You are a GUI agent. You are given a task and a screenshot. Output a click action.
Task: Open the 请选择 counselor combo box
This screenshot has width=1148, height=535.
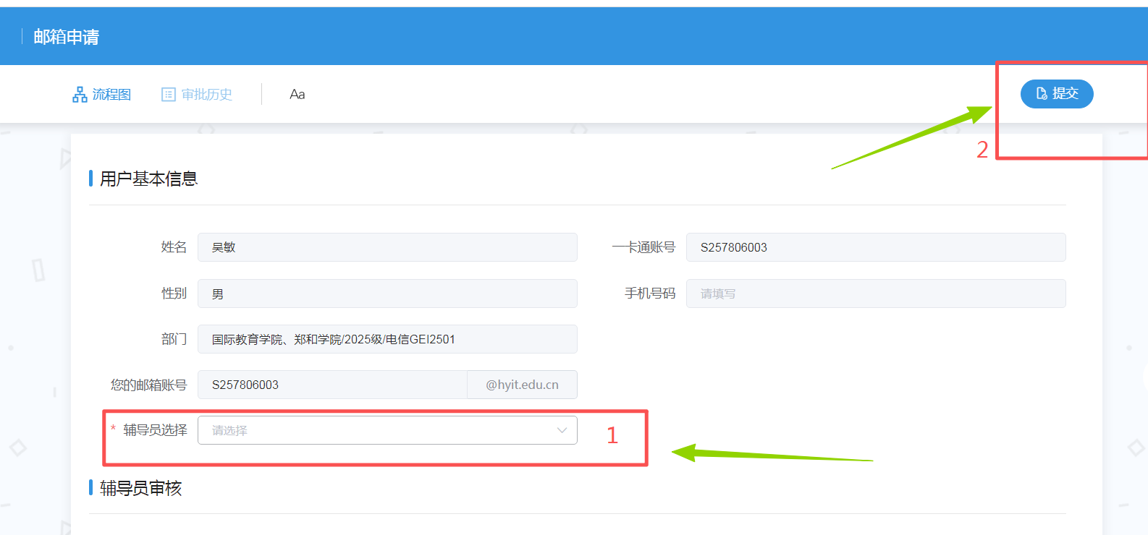coord(376,431)
